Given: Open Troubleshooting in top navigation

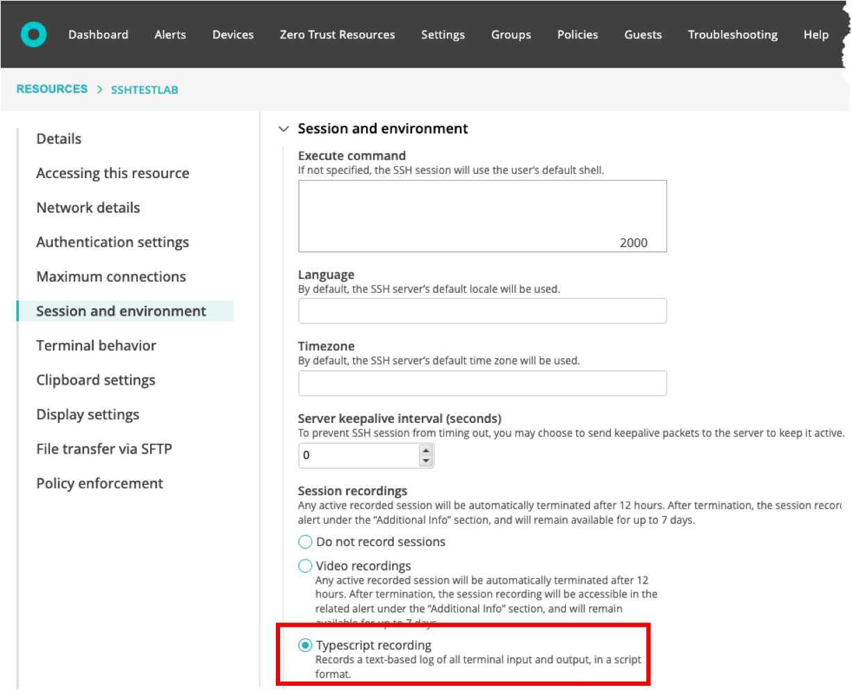Looking at the screenshot, I should pyautogui.click(x=732, y=35).
